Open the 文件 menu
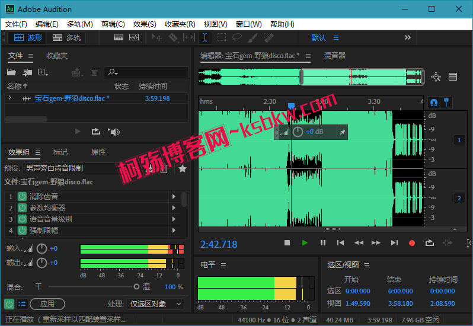This screenshot has height=326, width=473. [15, 24]
